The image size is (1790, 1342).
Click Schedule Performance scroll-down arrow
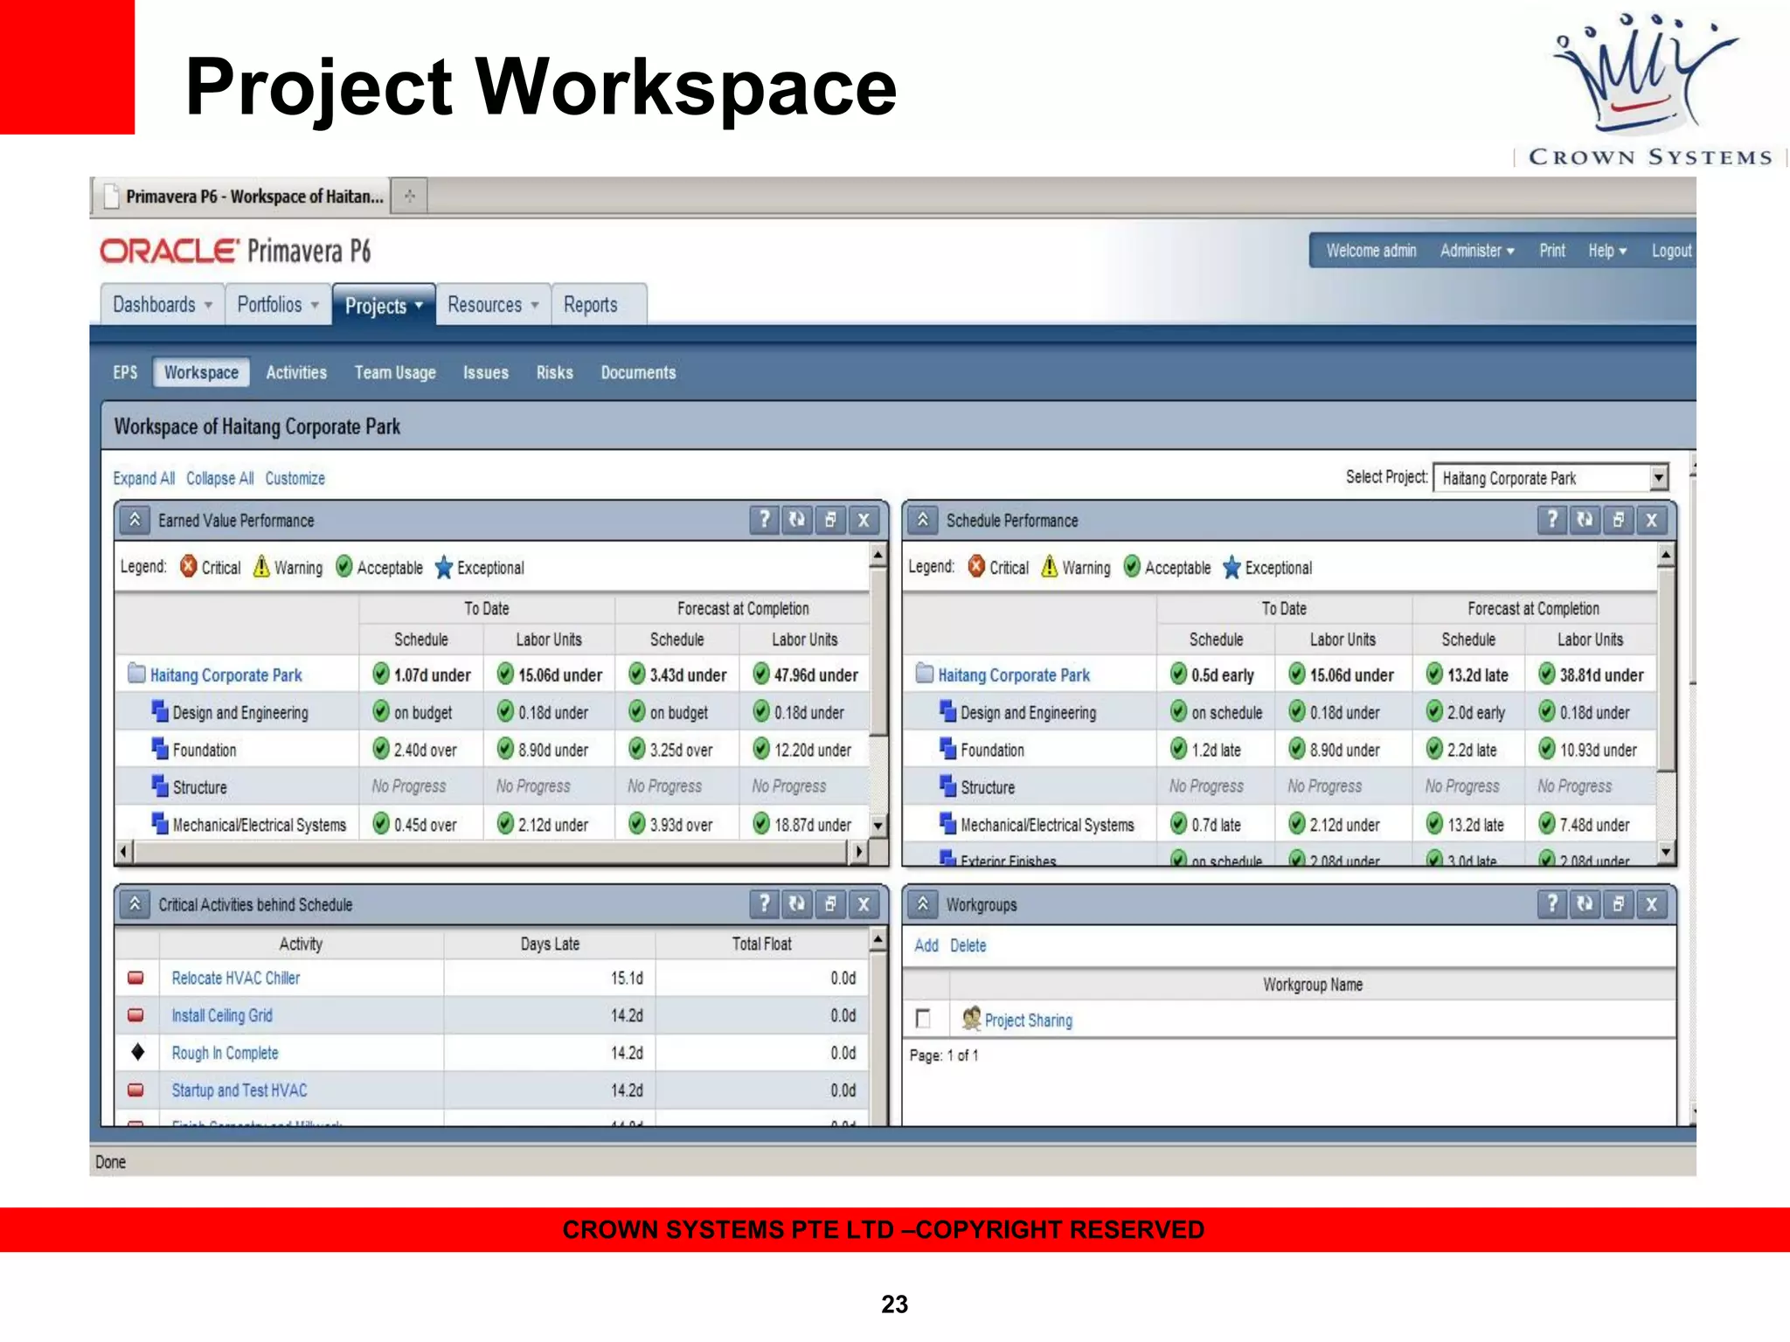(x=1666, y=850)
